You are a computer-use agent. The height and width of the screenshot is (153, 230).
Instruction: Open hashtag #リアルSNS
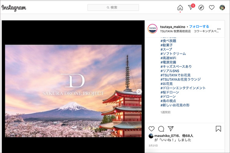[x=170, y=71]
